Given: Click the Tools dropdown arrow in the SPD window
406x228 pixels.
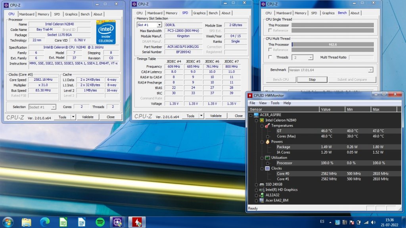Looking at the screenshot, I should (x=201, y=116).
